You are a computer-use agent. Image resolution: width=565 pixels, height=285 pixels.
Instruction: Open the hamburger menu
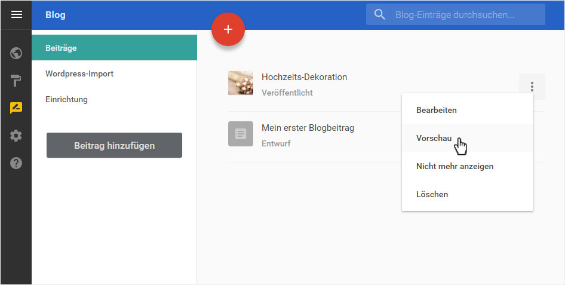(16, 15)
